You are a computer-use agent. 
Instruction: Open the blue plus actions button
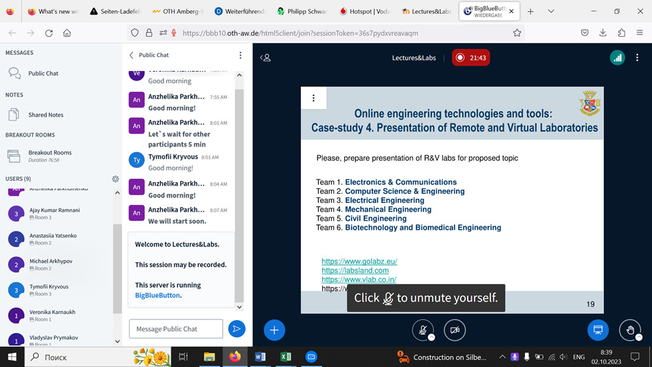pyautogui.click(x=274, y=330)
